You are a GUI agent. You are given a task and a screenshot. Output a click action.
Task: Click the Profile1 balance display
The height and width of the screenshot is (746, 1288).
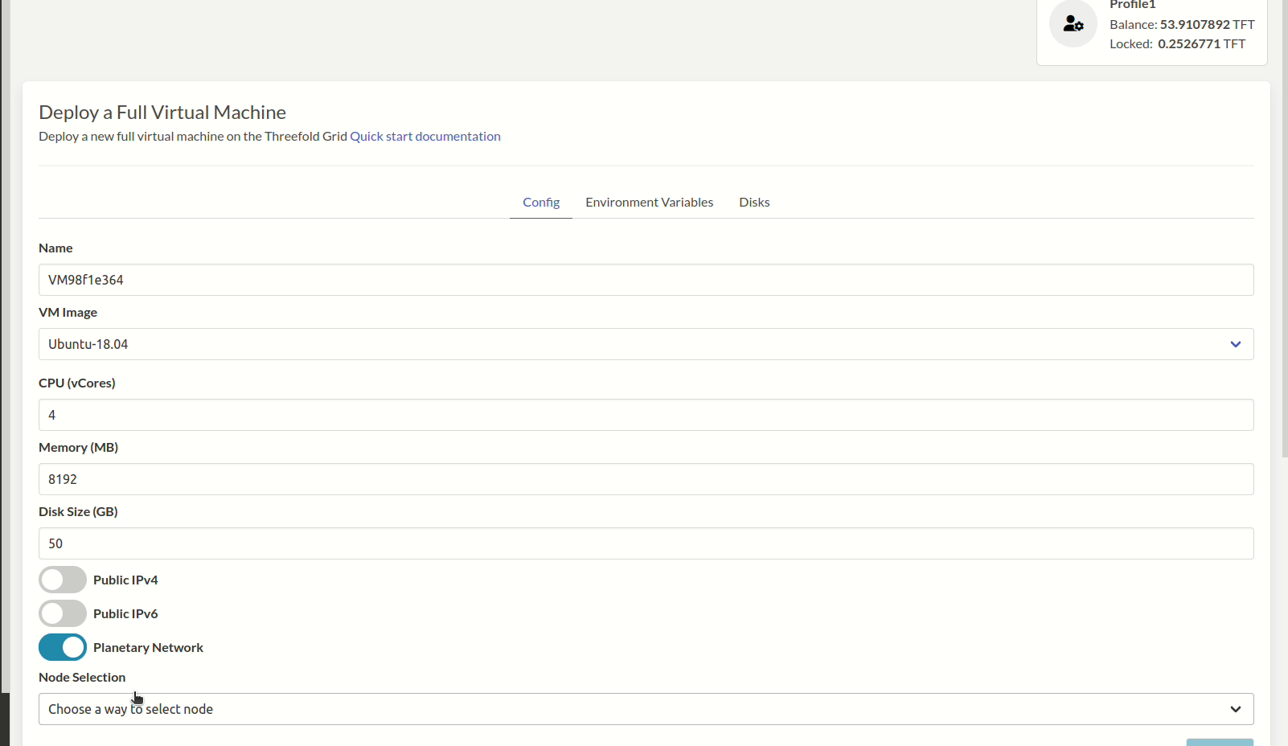[x=1181, y=24]
